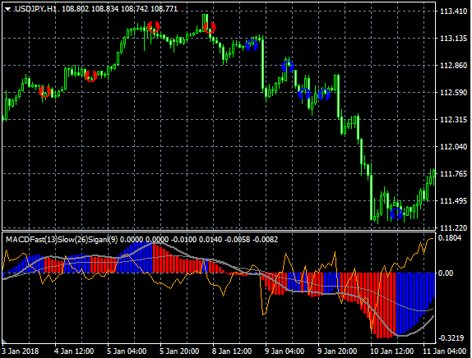
Task: Click the USDJPY,H1 chart title text
Action: coord(35,9)
